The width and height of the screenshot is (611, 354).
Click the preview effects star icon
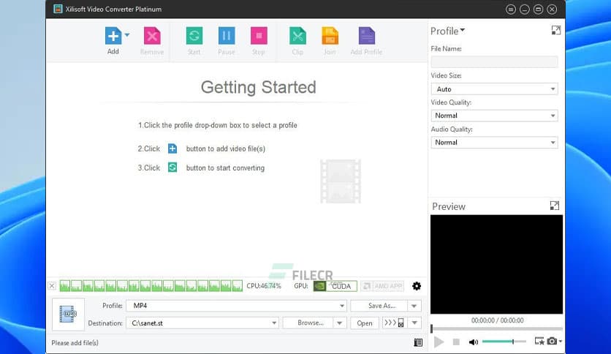[539, 341]
